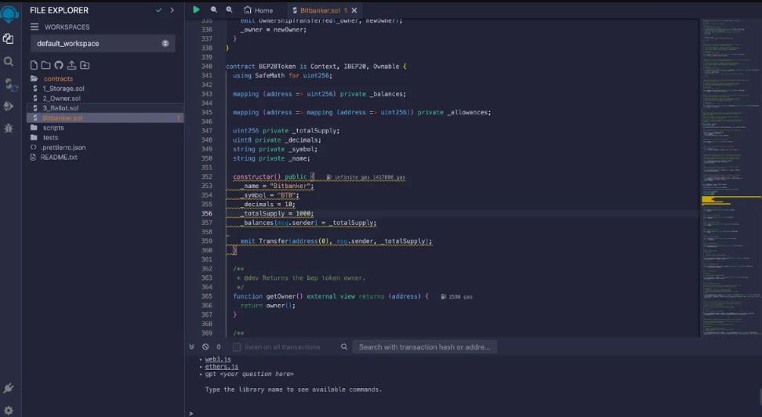Open the File Explorer sidebar icon

point(9,39)
